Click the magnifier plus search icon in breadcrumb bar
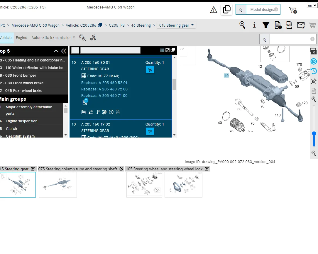 (242, 25)
